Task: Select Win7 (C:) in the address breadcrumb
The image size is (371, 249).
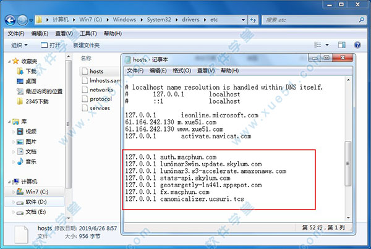Action: [x=91, y=20]
